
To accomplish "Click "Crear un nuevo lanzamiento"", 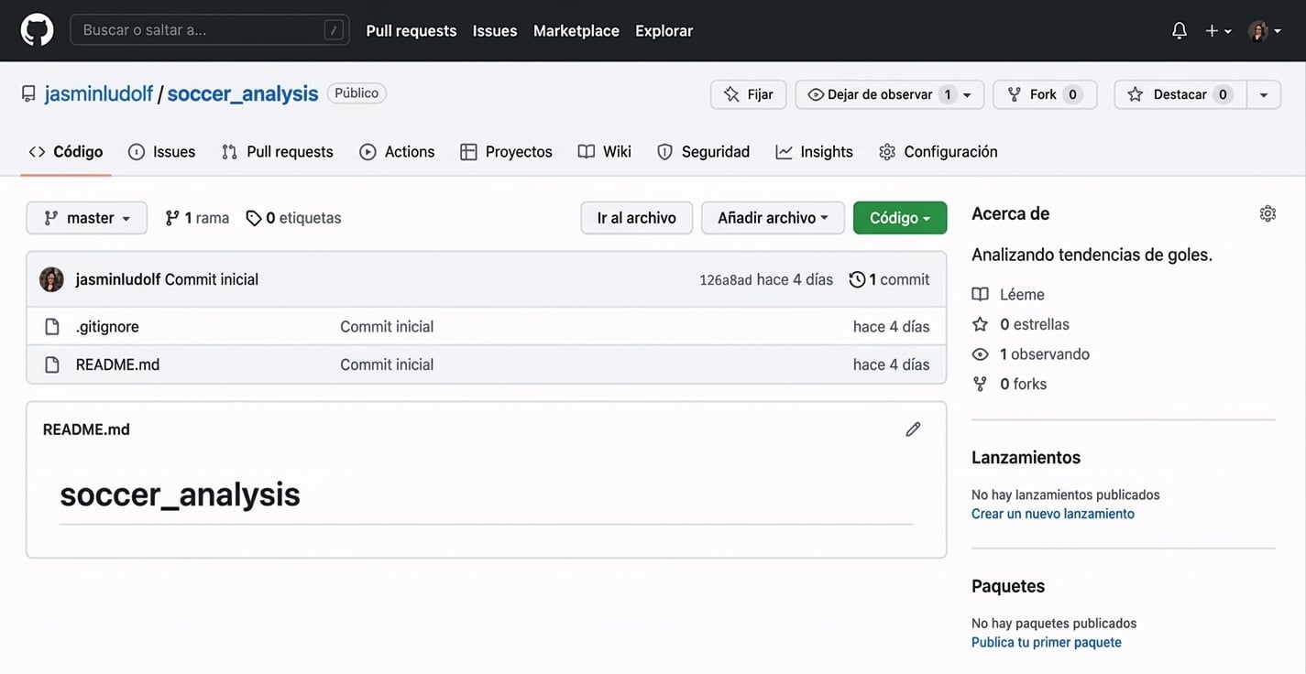I will point(1053,514).
